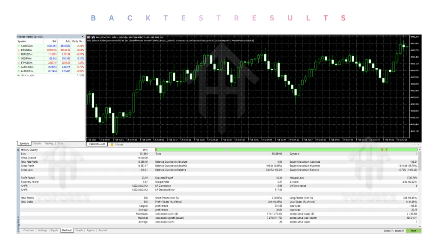
Task: Select the ETHUSDm symbol row
Action: click(x=50, y=63)
